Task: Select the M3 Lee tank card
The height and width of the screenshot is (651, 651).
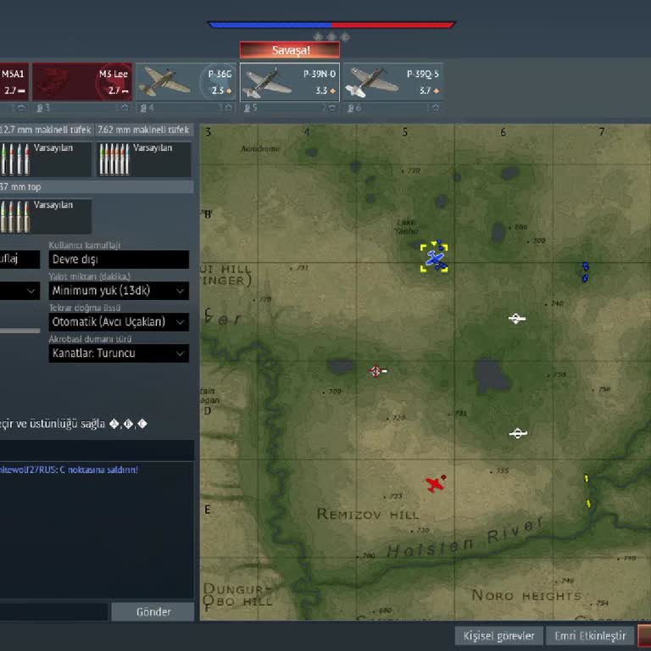Action: tap(82, 82)
